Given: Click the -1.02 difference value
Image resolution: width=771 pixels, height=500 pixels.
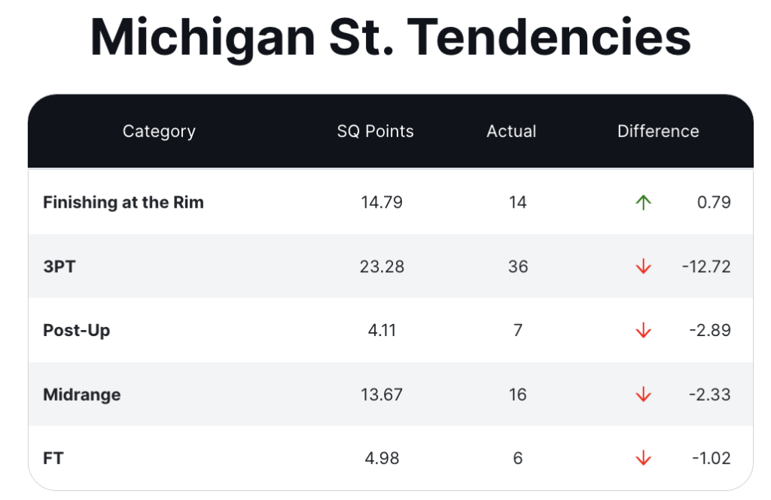Looking at the screenshot, I should [711, 459].
